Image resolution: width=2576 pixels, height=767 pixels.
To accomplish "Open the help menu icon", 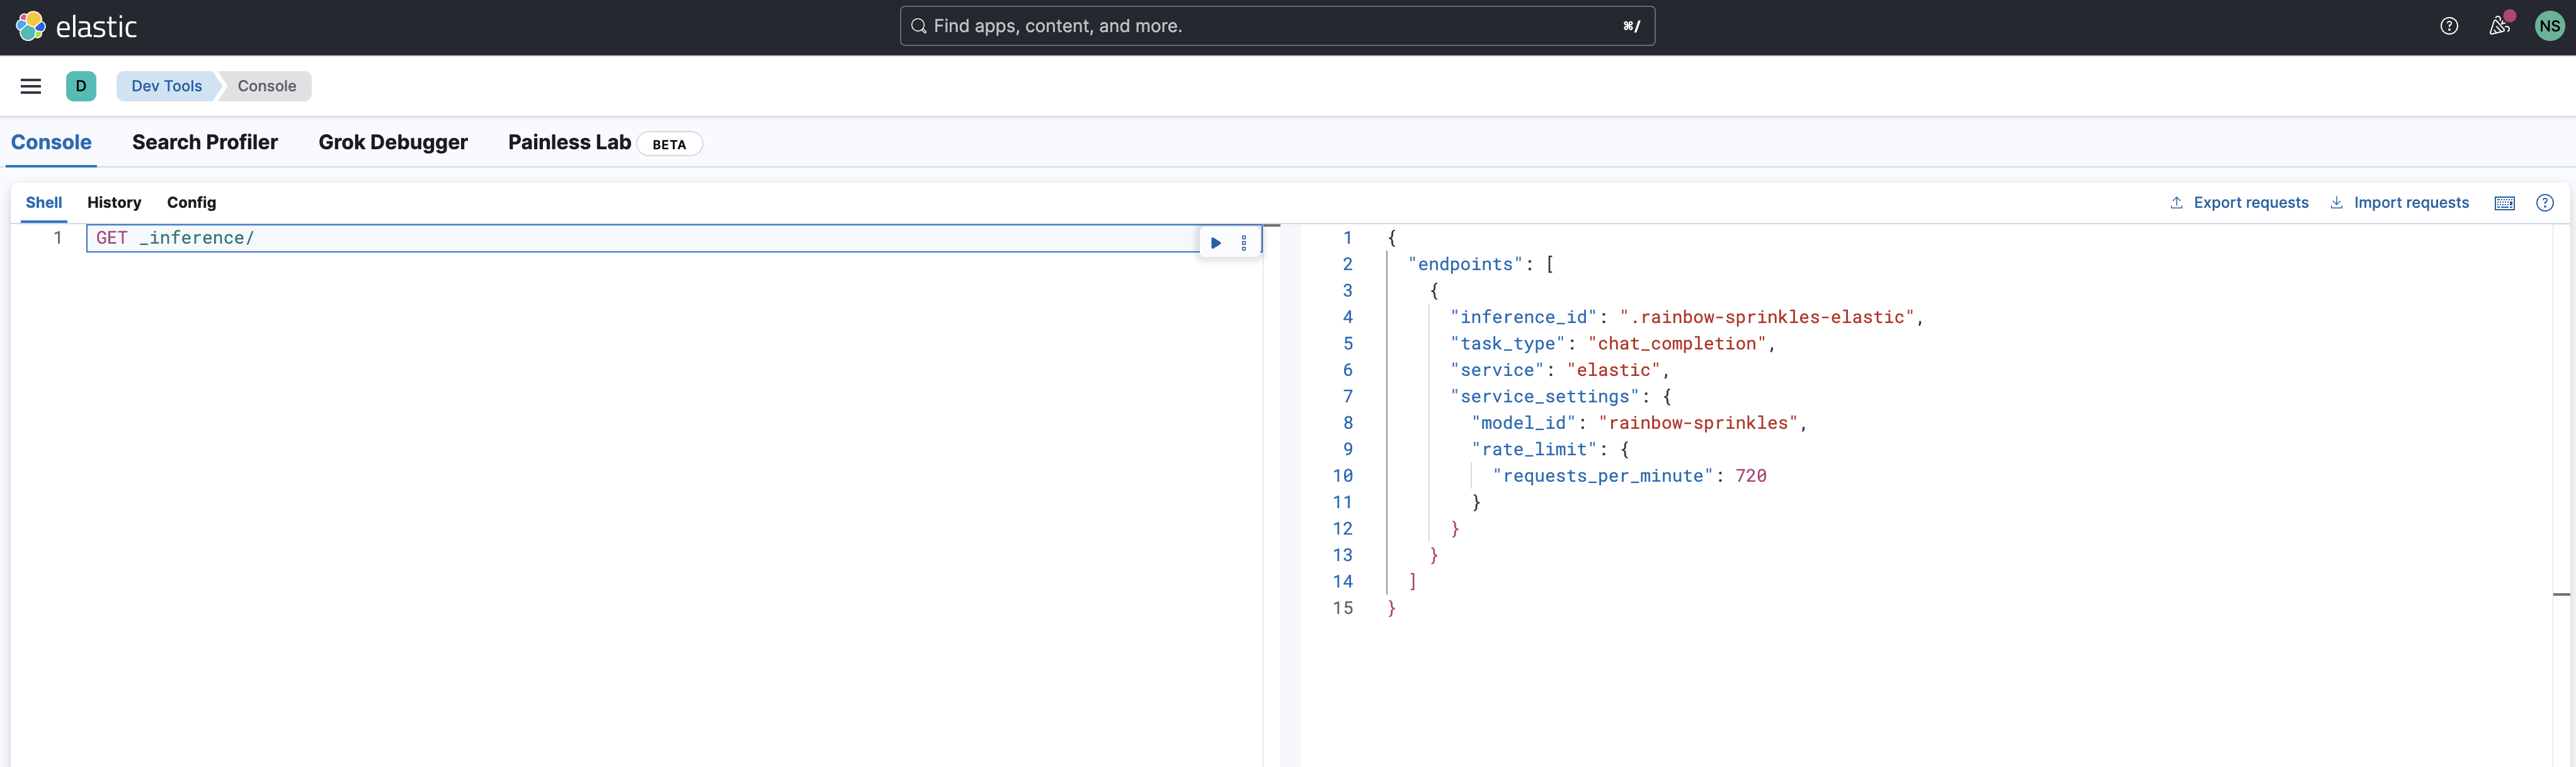I will (x=2449, y=26).
